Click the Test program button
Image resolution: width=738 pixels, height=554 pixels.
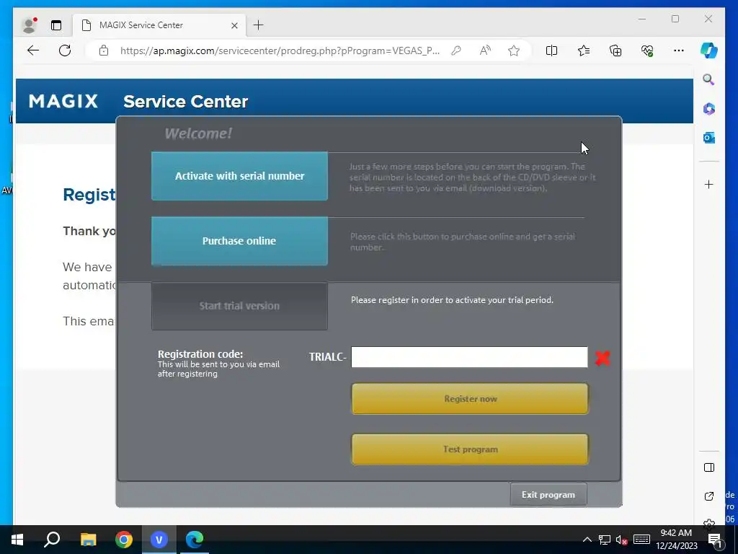point(470,449)
